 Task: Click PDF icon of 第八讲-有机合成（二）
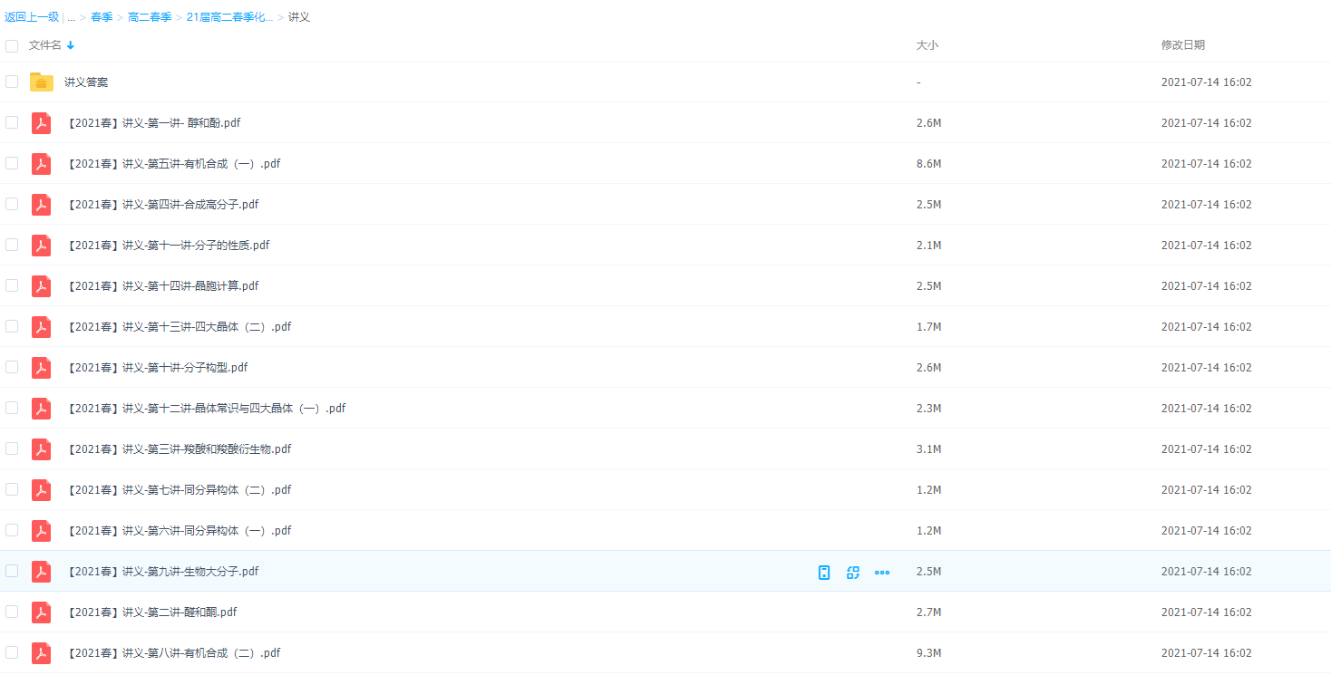click(x=42, y=653)
